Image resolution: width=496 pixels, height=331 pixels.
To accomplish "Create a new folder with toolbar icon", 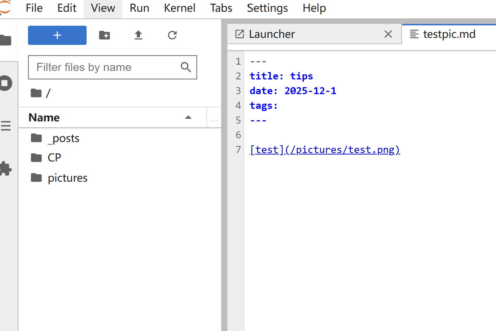I will 105,35.
